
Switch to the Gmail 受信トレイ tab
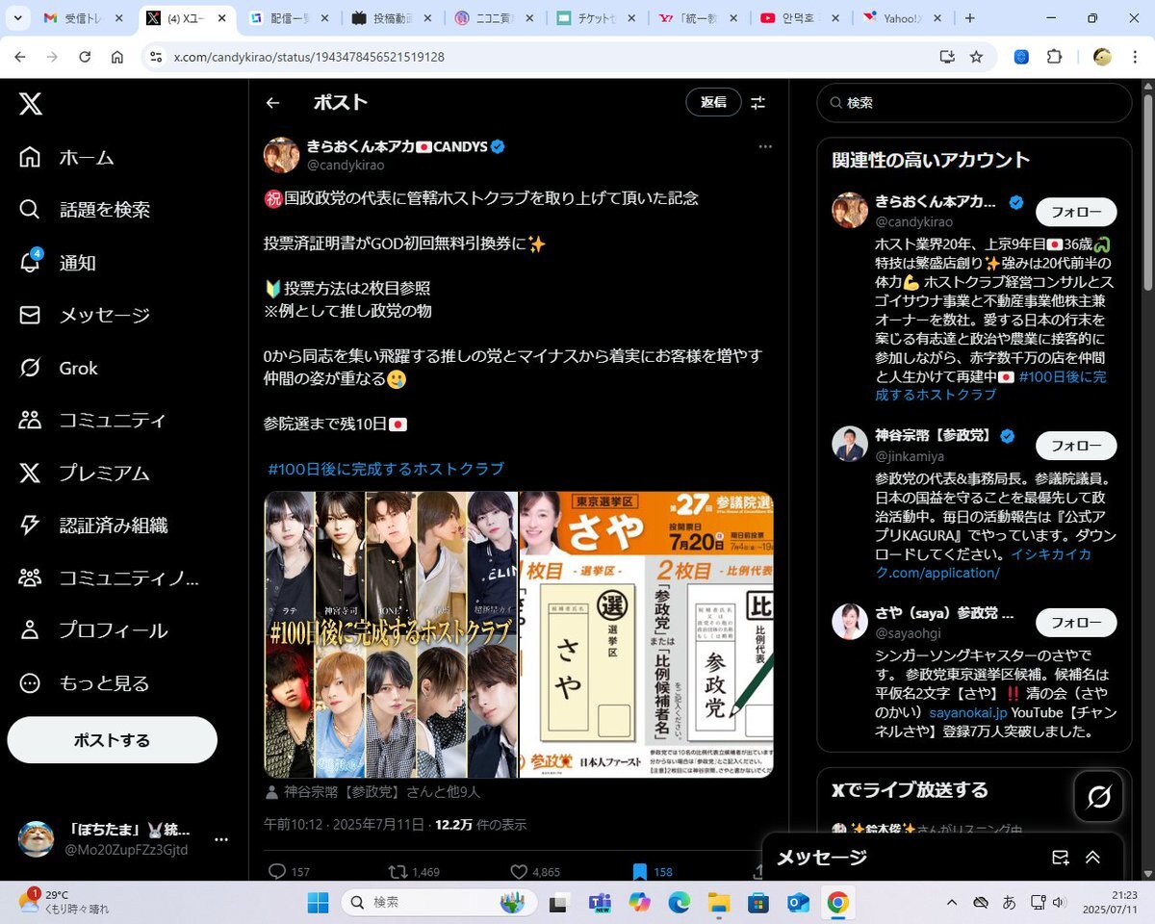(x=85, y=18)
